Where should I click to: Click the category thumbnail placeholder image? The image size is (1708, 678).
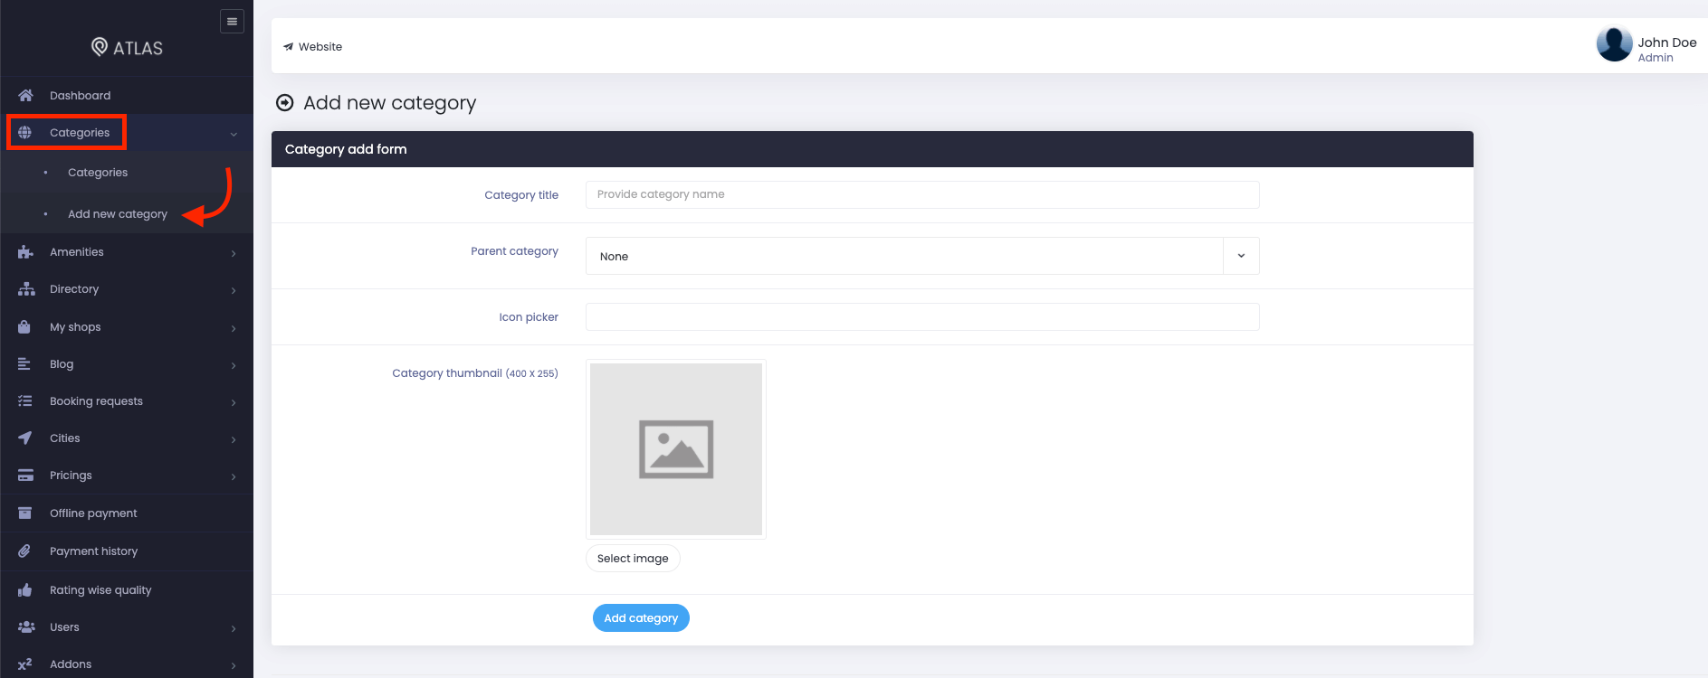(x=676, y=449)
